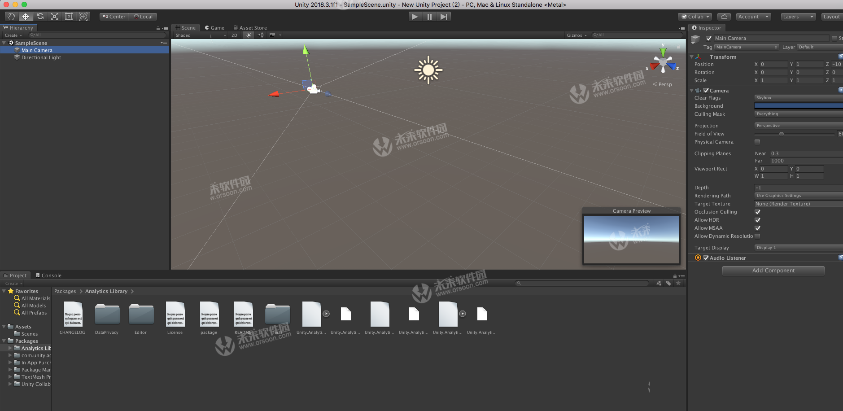Open the Gizmos dropdown
843x411 pixels.
[577, 35]
